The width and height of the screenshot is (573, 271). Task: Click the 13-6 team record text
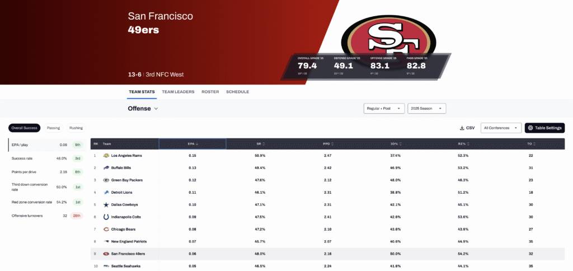[134, 74]
